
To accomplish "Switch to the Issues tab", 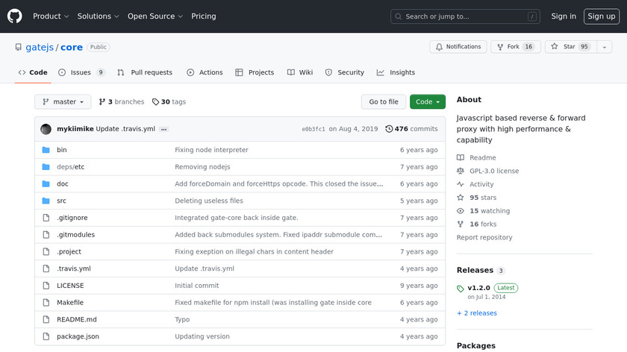I will (81, 72).
